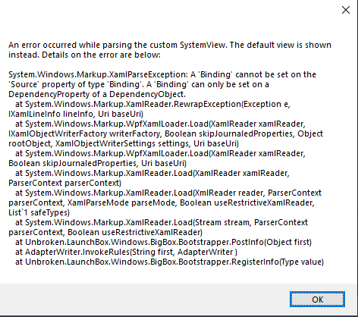Viewport: 358px width, 317px height.
Task: Click the XamlParseException message line
Action: (x=162, y=74)
